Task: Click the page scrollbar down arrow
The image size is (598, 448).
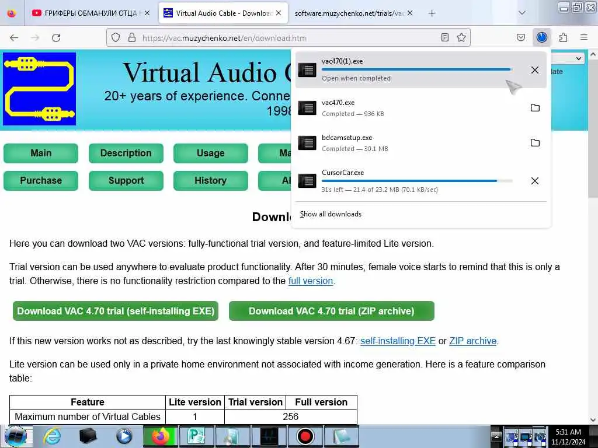Action: coord(593,420)
